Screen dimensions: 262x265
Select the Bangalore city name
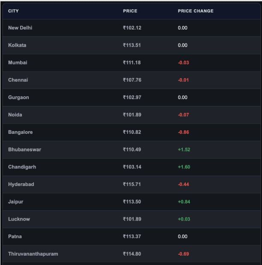20,132
